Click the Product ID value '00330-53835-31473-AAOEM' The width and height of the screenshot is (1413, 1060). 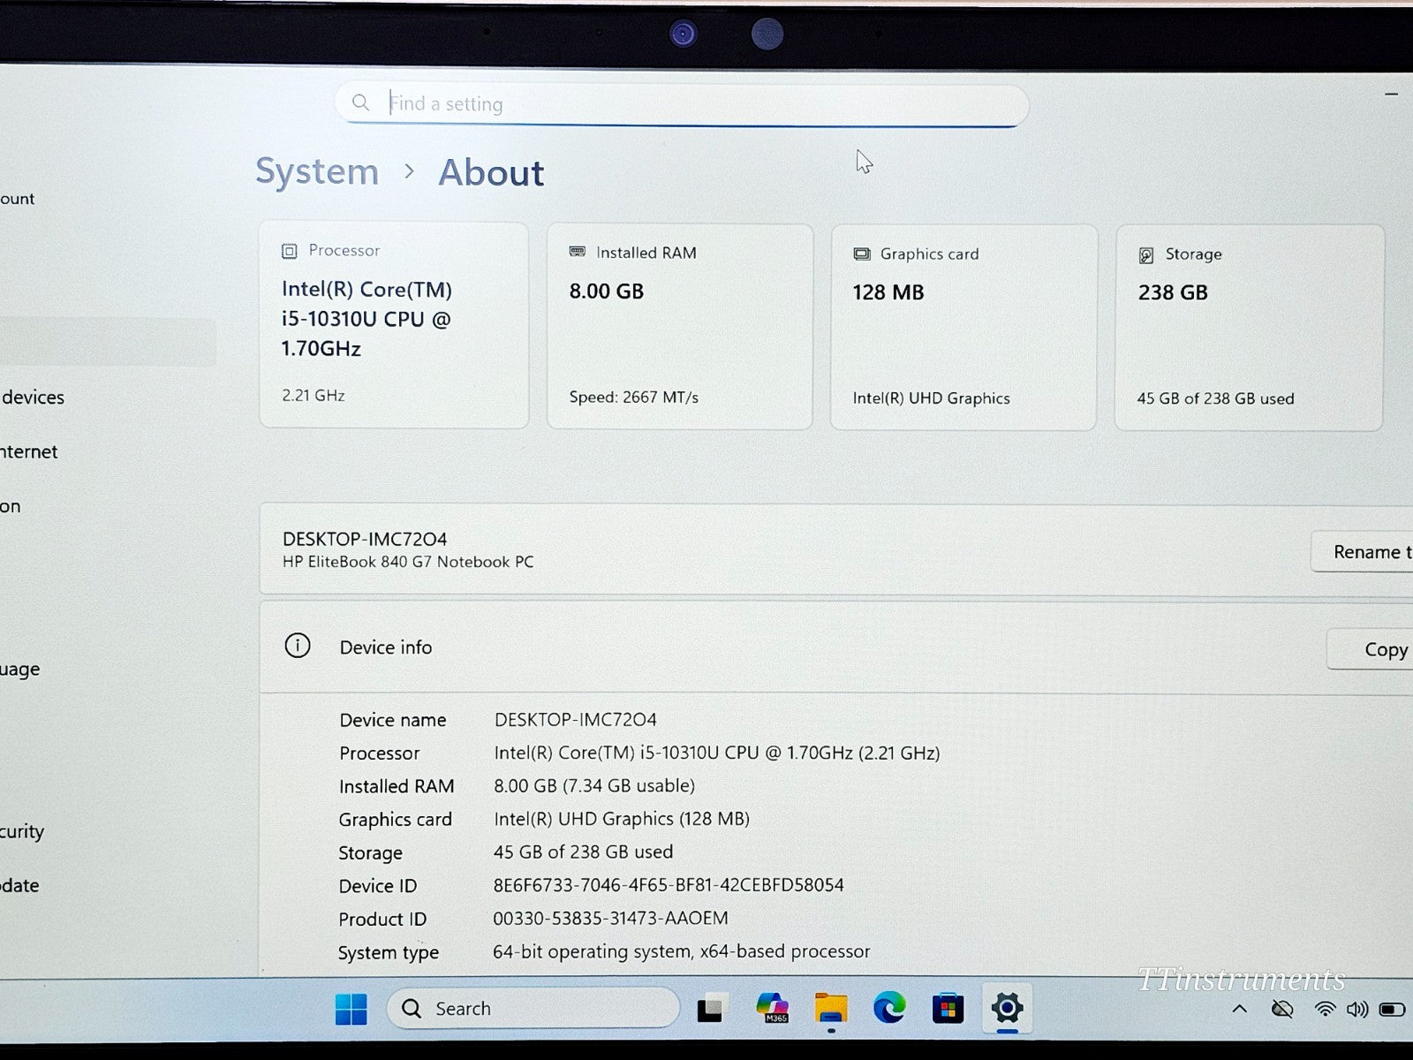pyautogui.click(x=611, y=919)
